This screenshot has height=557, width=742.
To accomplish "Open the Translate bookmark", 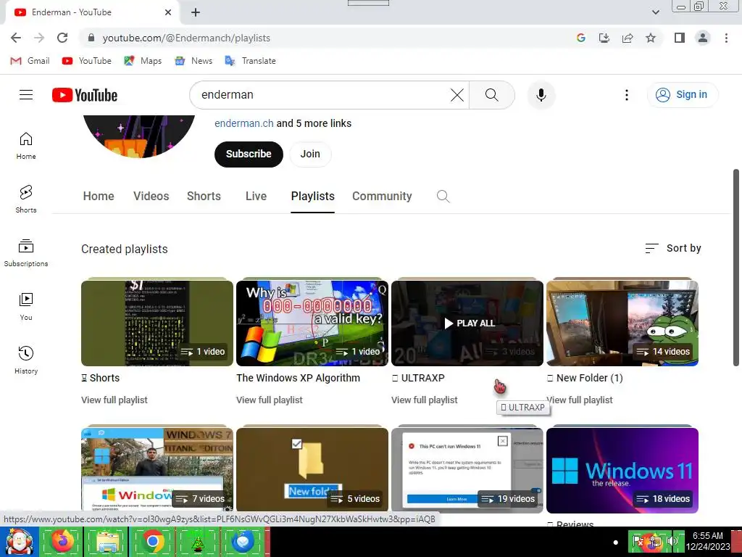I will (250, 61).
